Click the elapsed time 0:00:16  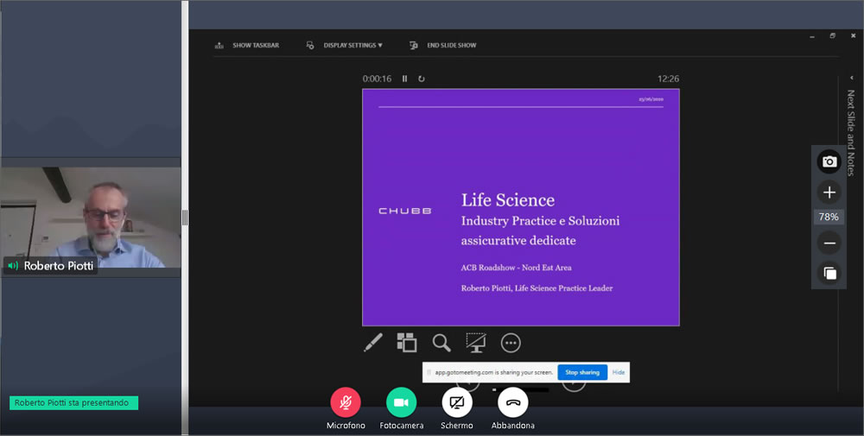pos(377,79)
